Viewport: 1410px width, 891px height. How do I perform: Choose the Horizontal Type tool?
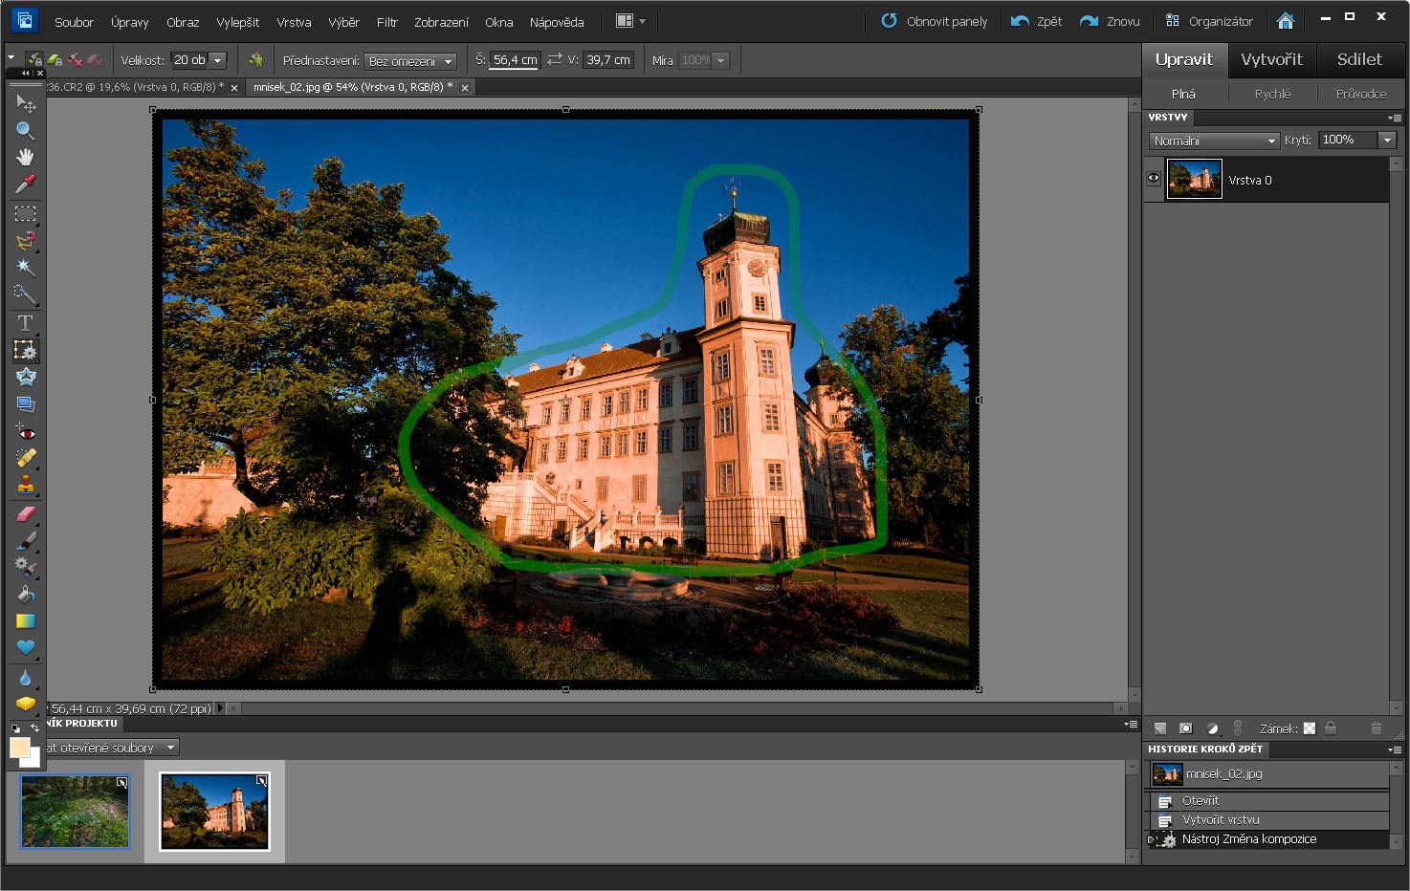[x=25, y=322]
